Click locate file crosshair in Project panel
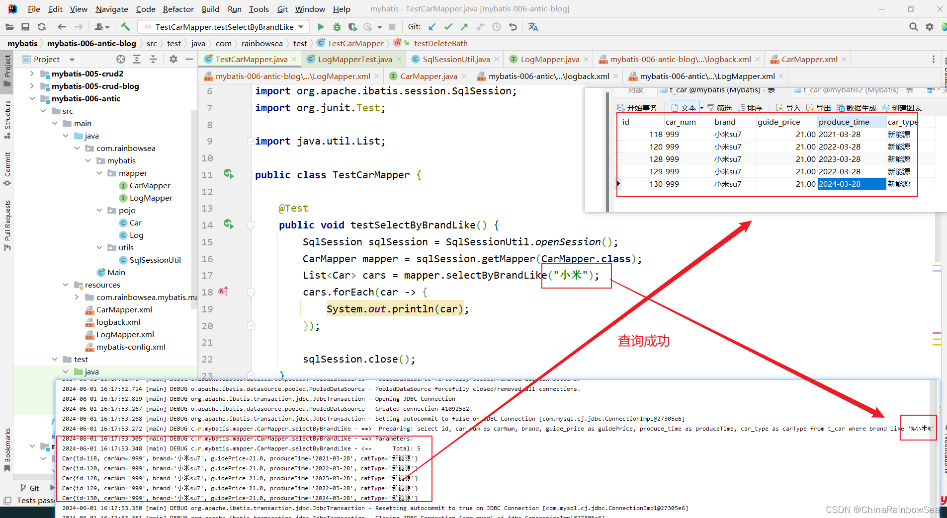Viewport: 947px width, 518px height. point(121,60)
